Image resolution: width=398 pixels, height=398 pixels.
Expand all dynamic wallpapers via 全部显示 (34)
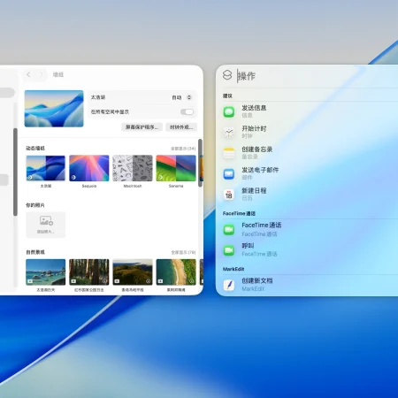183,149
